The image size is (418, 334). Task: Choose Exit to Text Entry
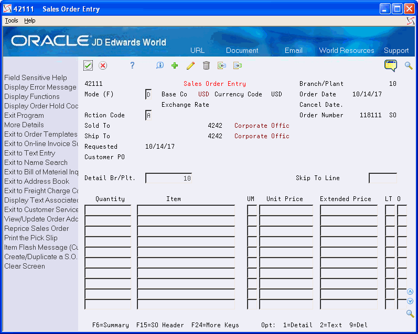tap(29, 153)
